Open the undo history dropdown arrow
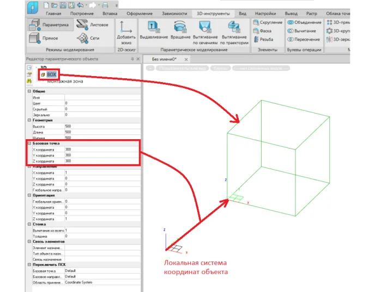 (86, 5)
